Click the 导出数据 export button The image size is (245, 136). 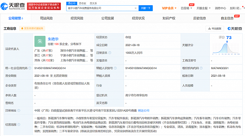click(215, 29)
